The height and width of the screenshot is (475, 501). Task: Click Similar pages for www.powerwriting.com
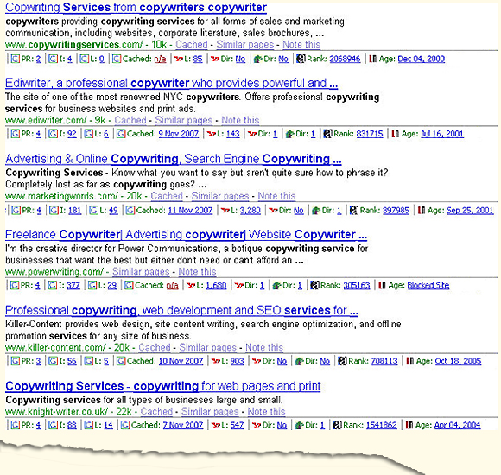(141, 271)
